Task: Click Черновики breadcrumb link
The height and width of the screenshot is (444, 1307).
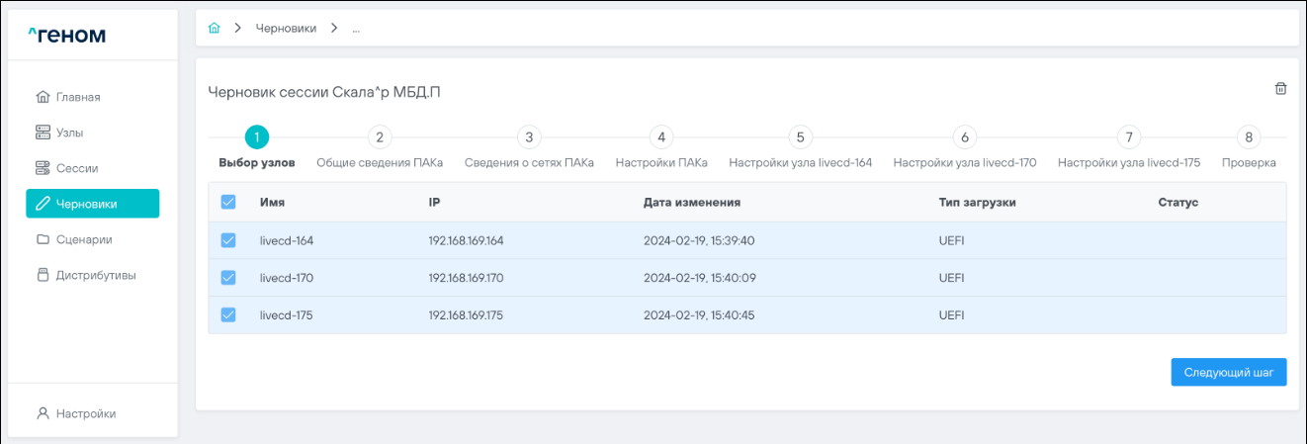Action: point(286,29)
